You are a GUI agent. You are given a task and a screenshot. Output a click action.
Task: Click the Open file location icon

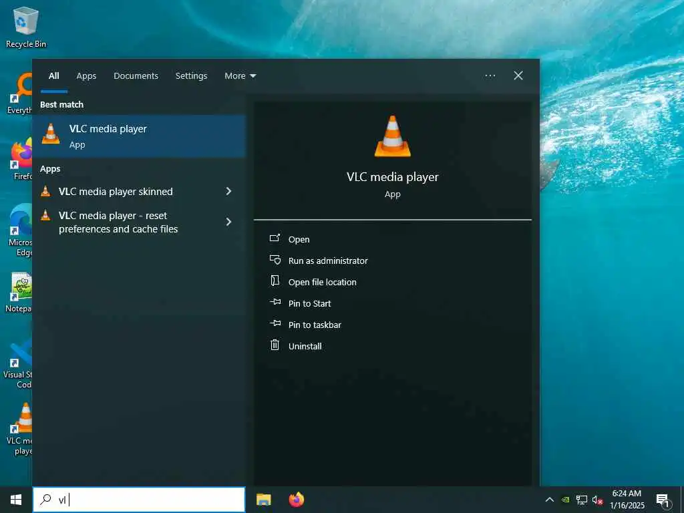275,281
